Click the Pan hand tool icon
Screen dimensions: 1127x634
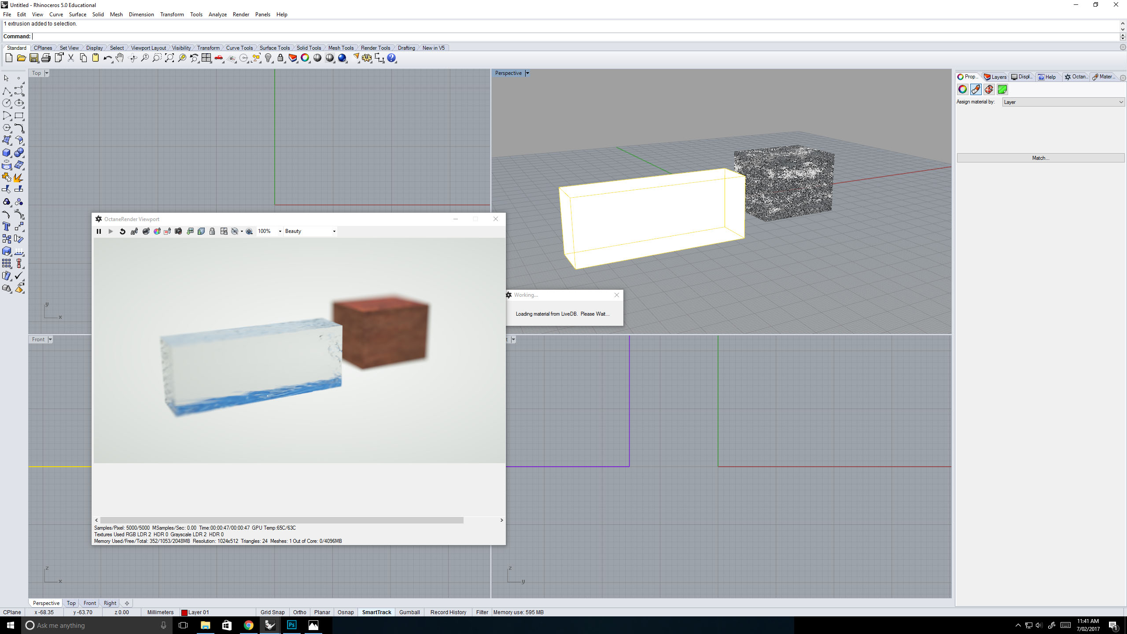120,58
